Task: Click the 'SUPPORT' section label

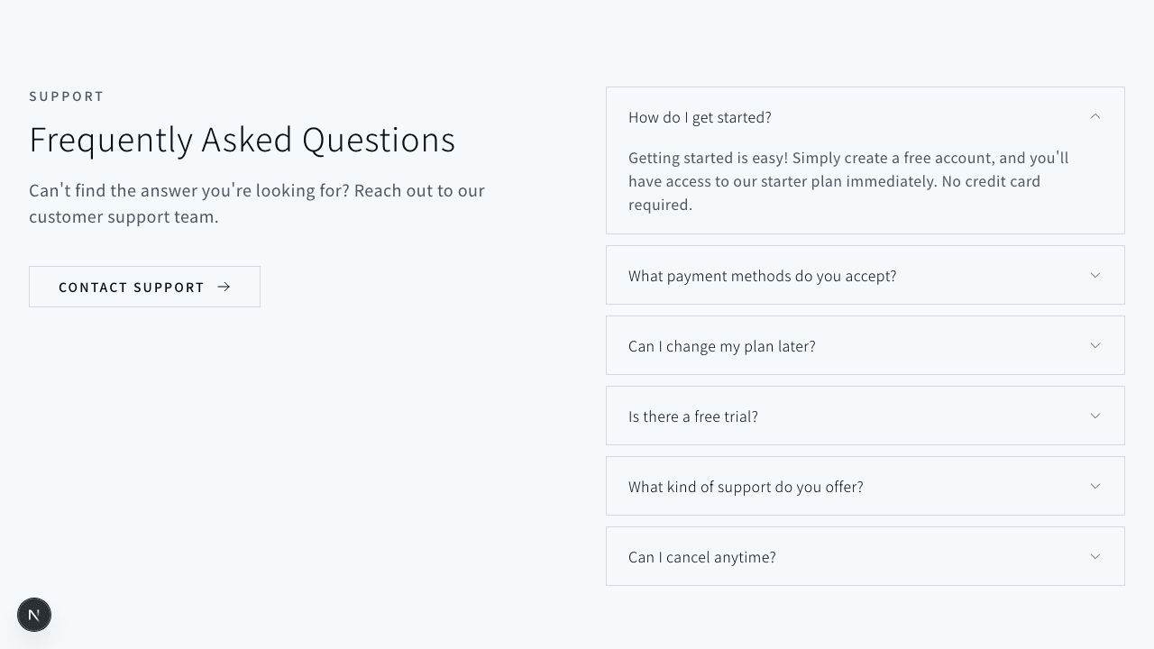Action: (67, 96)
